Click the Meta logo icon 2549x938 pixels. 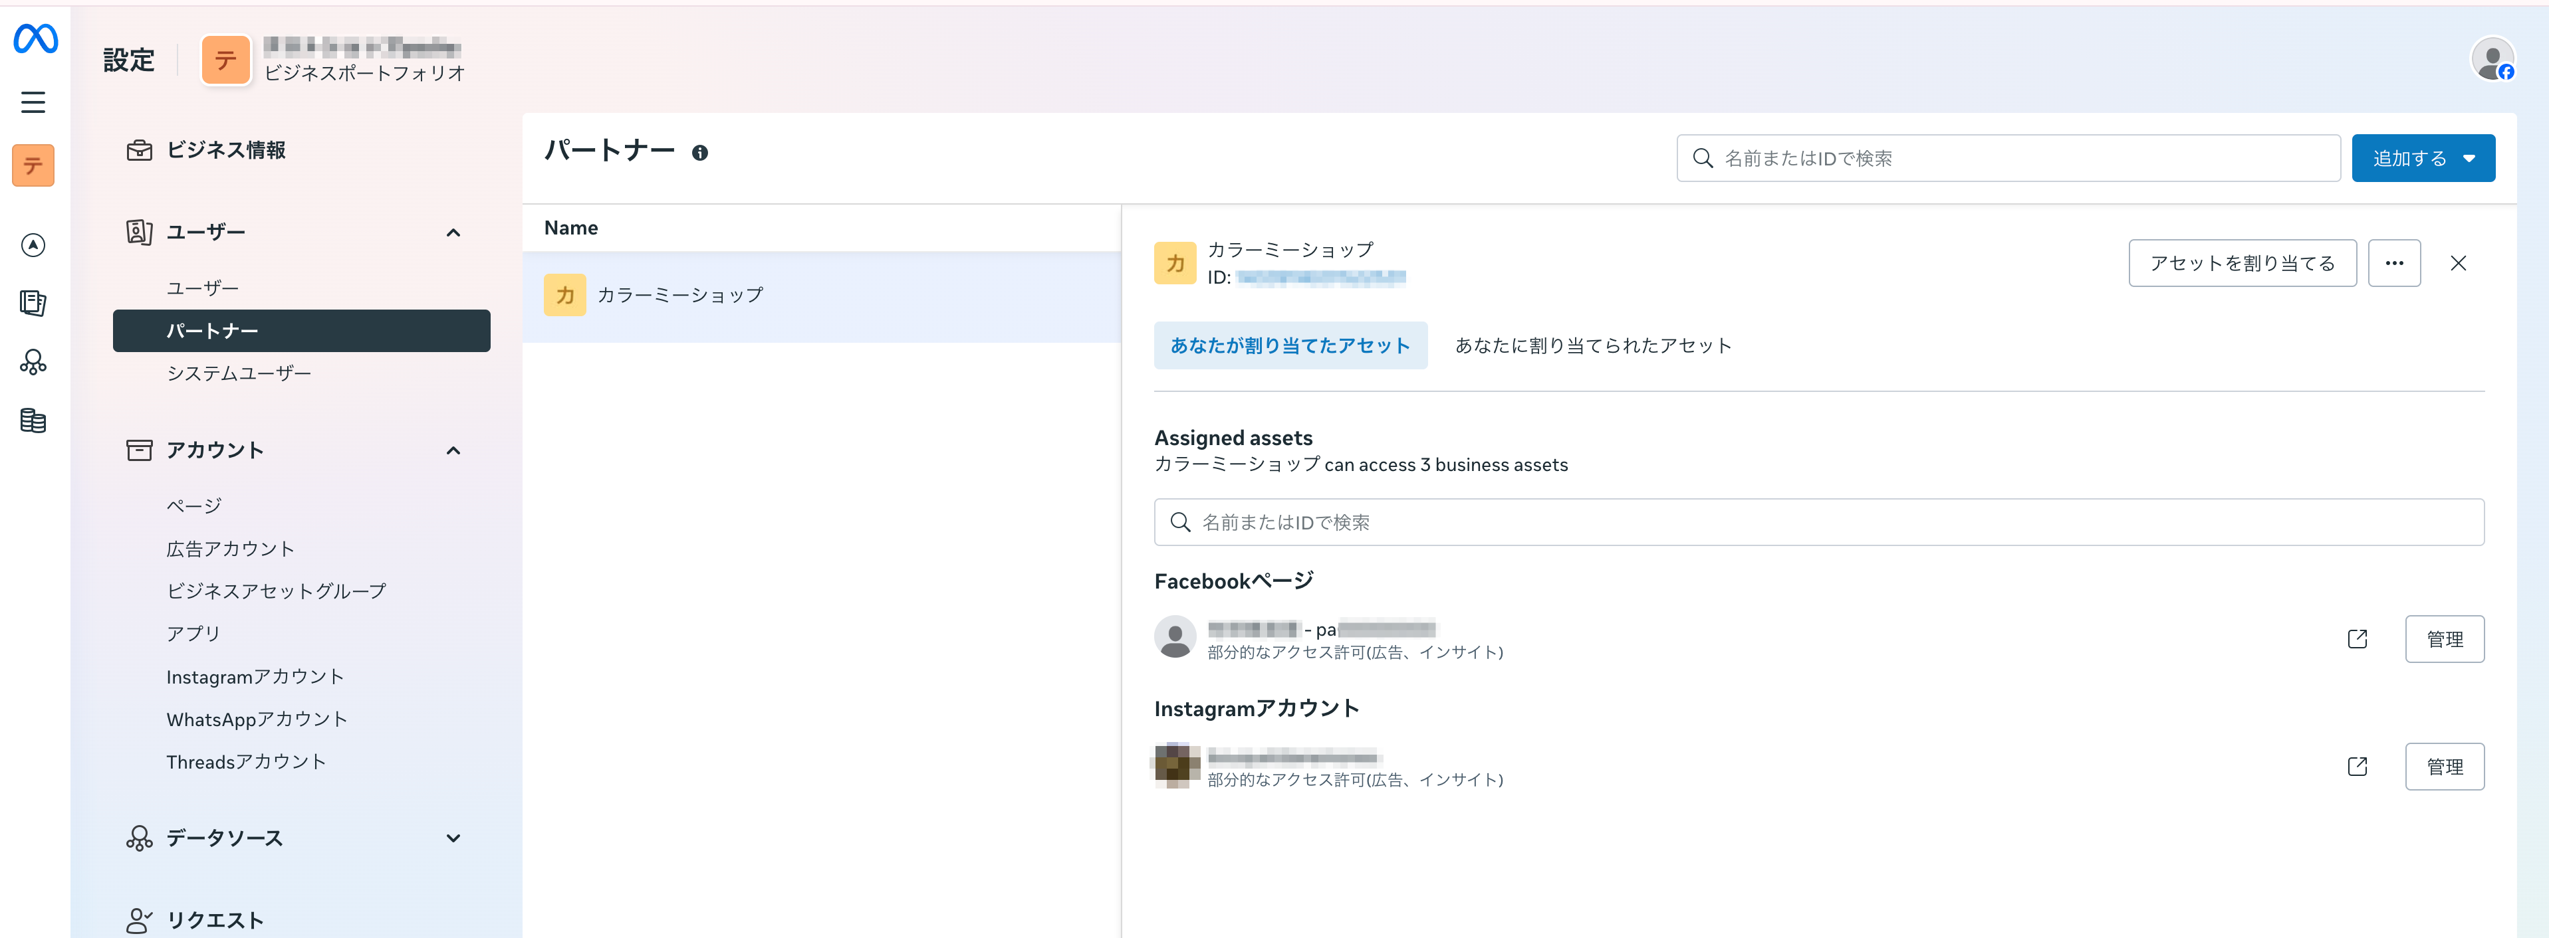(x=36, y=39)
